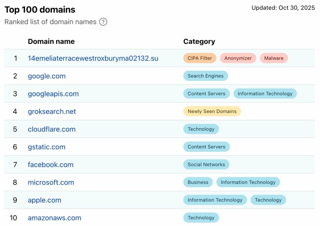The image size is (320, 226).
Task: Open groksearch.net domain entry
Action: [52, 111]
